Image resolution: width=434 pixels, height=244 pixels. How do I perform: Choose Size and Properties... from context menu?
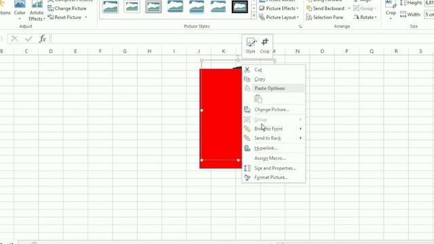tap(273, 168)
